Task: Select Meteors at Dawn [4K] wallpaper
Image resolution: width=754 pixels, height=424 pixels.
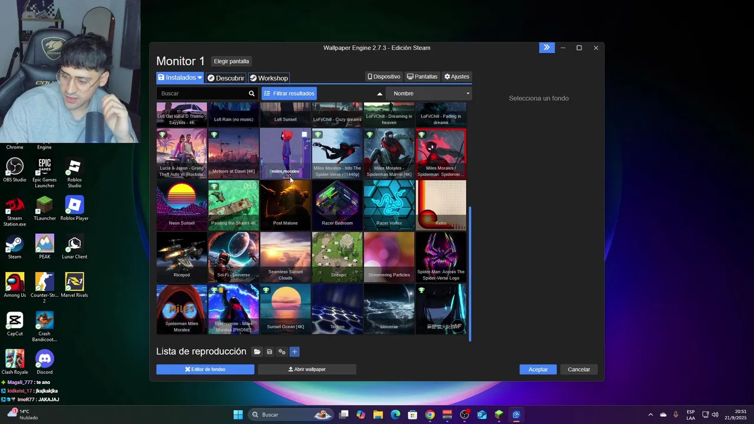Action: (x=233, y=153)
